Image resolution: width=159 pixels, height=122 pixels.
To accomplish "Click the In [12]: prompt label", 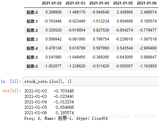I will [x=11, y=82].
